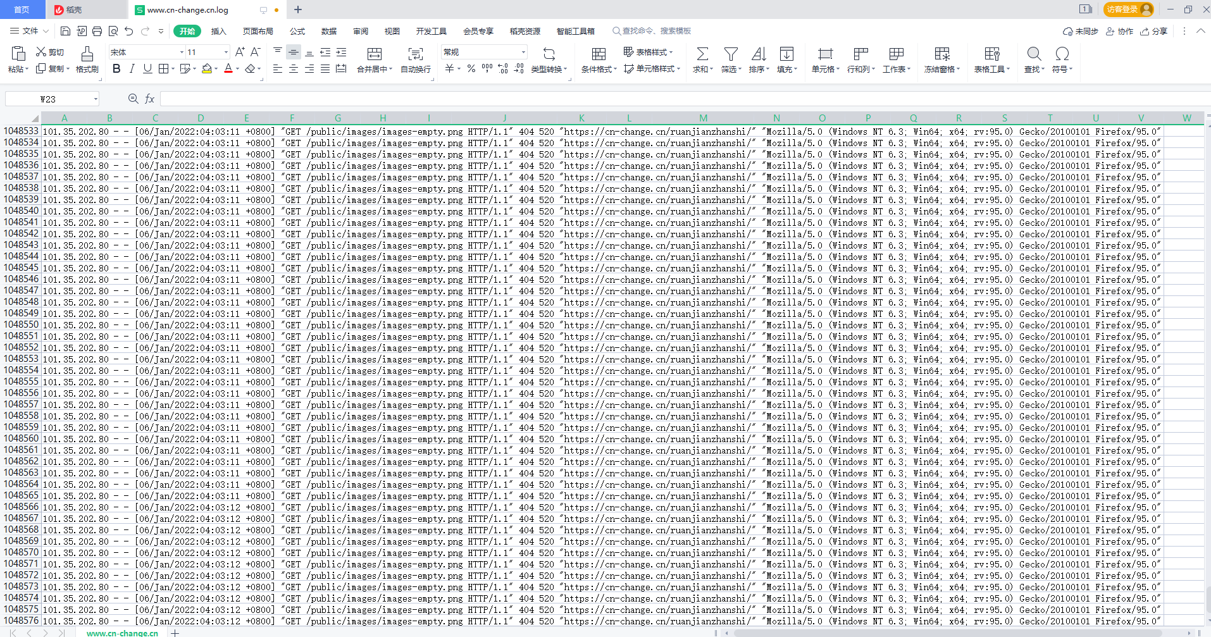This screenshot has width=1211, height=637.
Task: Expand the borders dropdown arrow
Action: (173, 68)
